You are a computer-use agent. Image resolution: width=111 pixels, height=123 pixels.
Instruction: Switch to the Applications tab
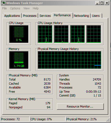coord(12,16)
